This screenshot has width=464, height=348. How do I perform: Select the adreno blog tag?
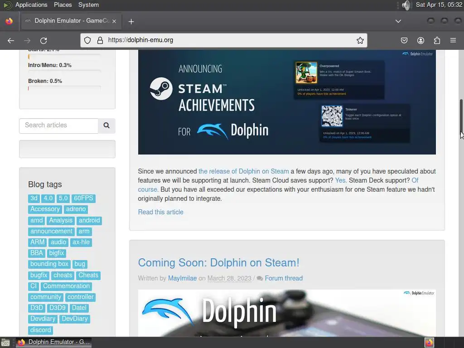click(x=76, y=209)
